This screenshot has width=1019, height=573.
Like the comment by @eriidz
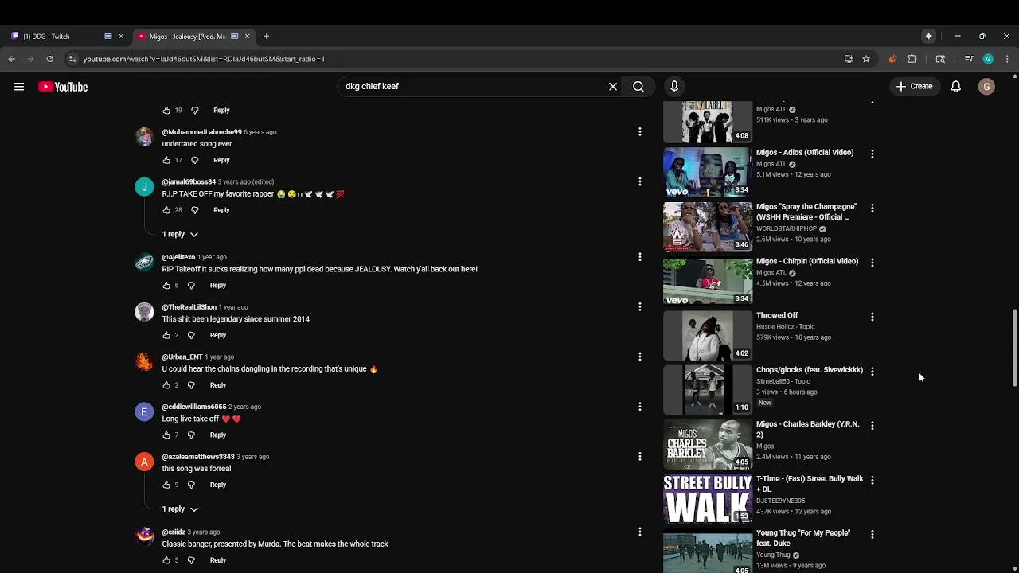(166, 560)
